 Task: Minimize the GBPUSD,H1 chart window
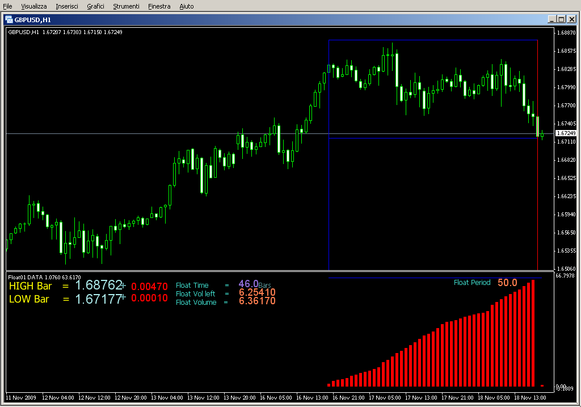[x=551, y=19]
